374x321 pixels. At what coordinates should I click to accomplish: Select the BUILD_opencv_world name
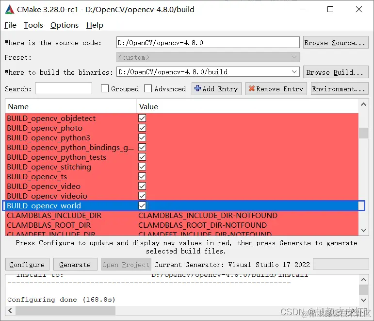(x=44, y=205)
